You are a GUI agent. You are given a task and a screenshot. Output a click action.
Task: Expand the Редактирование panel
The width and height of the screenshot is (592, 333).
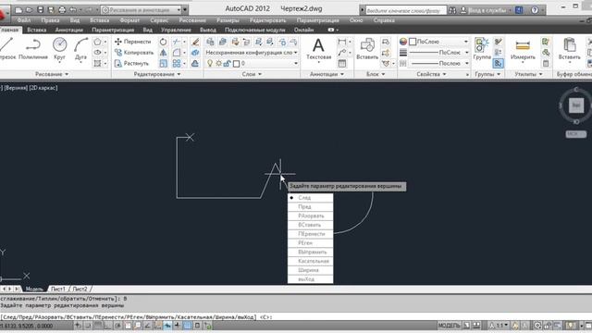click(157, 74)
